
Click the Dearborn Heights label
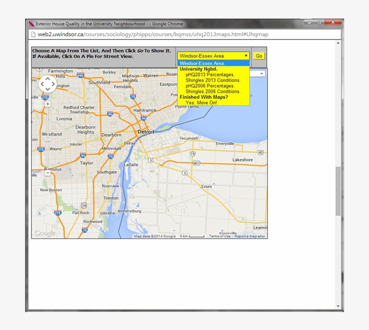[85, 129]
